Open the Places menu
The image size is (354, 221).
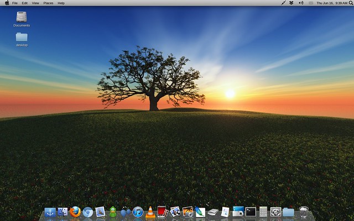pos(48,3)
